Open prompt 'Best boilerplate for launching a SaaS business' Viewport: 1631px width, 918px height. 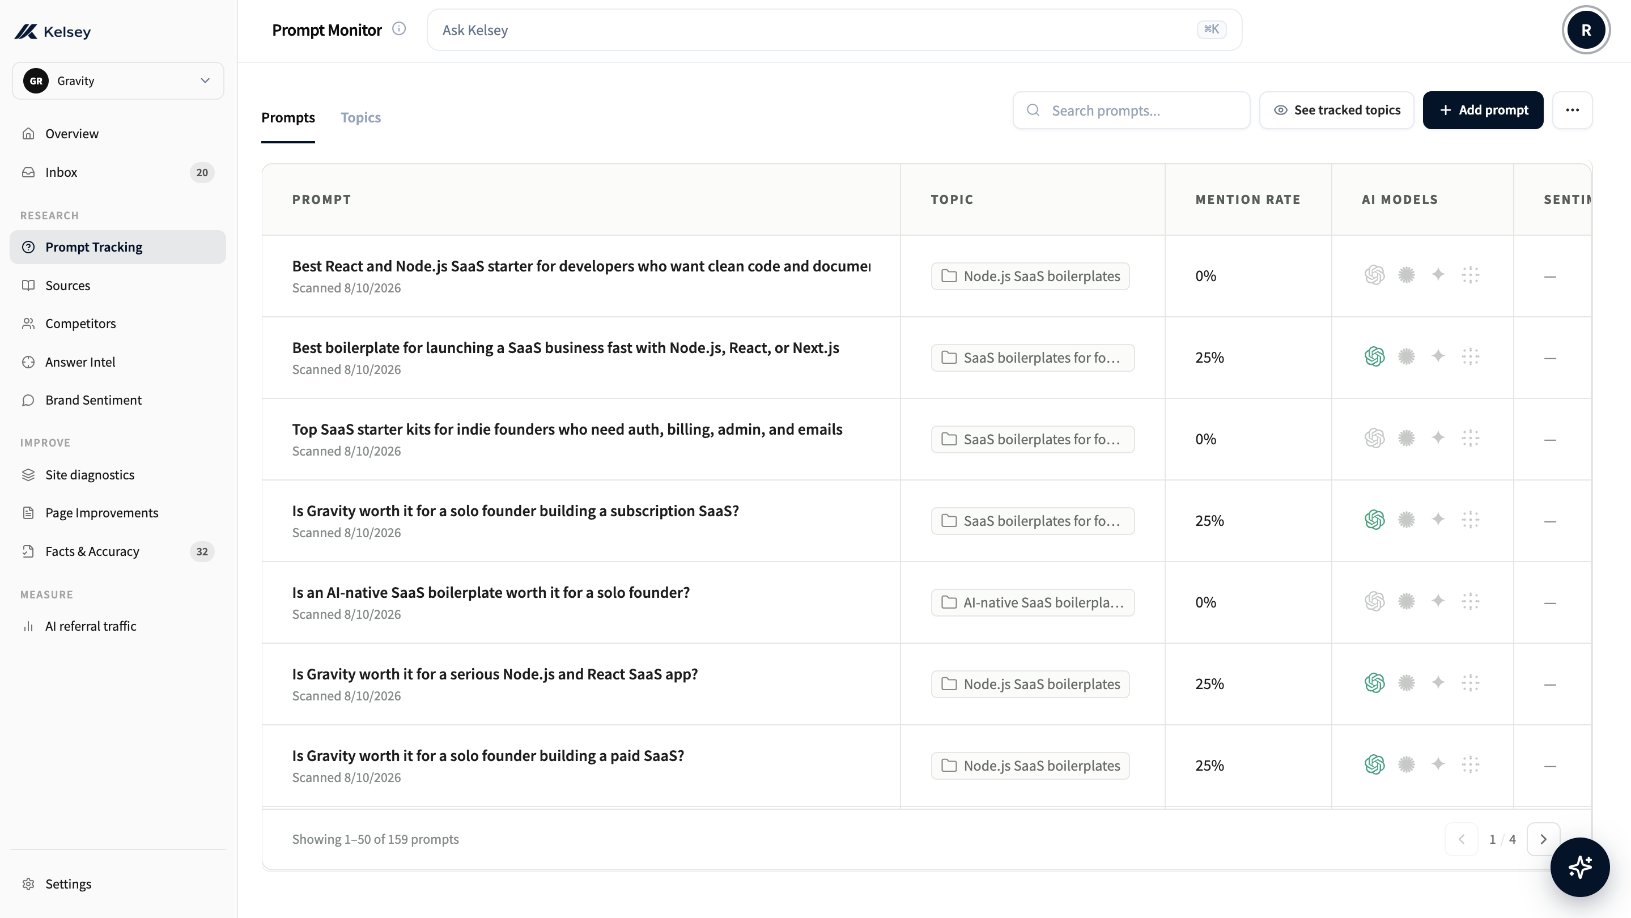tap(566, 348)
